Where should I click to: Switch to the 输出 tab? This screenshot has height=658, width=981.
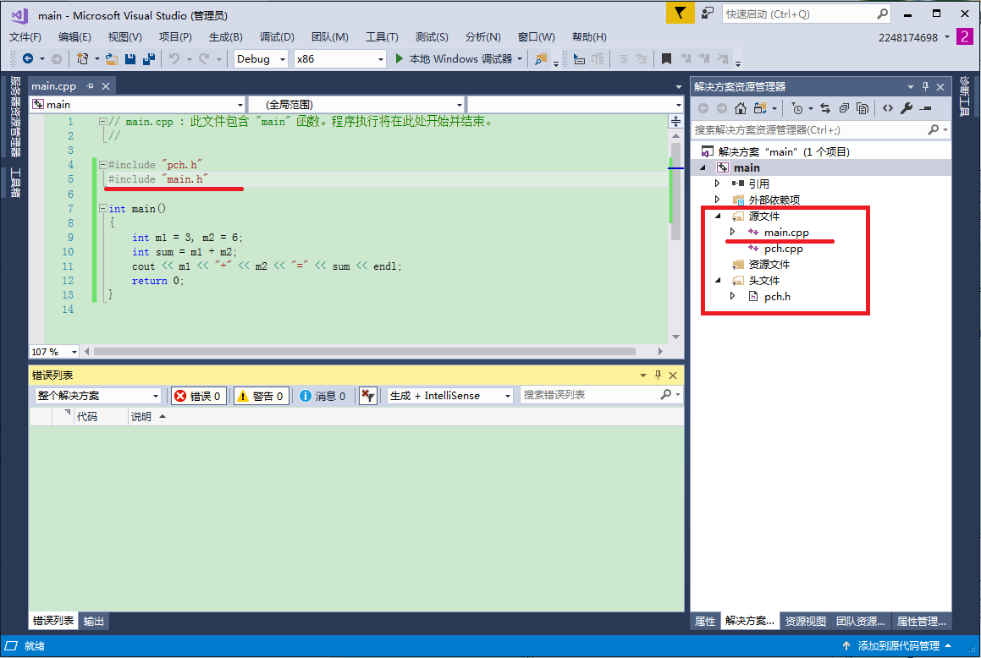coord(92,621)
